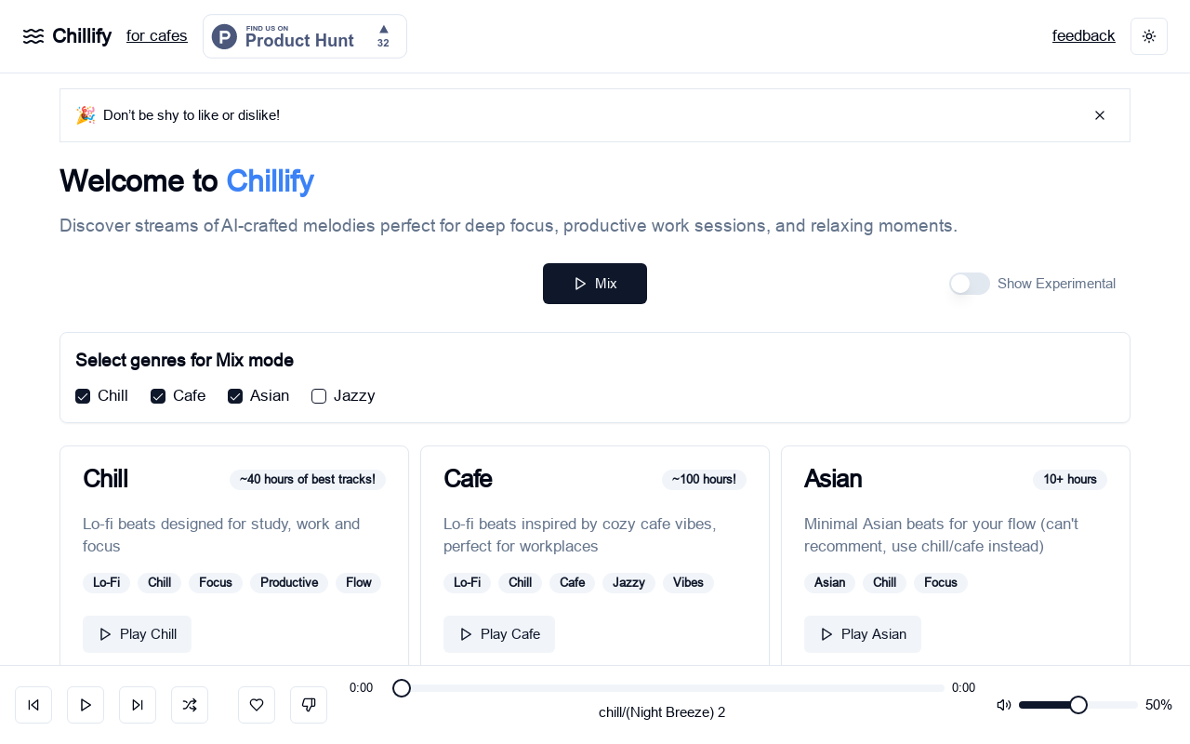1190x744 pixels.
Task: Adjust the volume slider handle
Action: tap(1078, 705)
